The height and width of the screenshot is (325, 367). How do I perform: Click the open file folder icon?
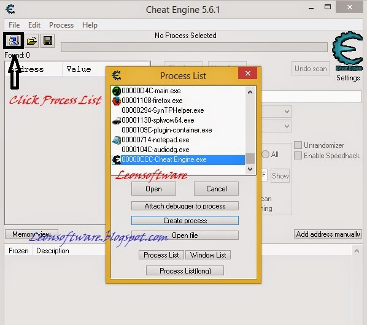pyautogui.click(x=31, y=41)
